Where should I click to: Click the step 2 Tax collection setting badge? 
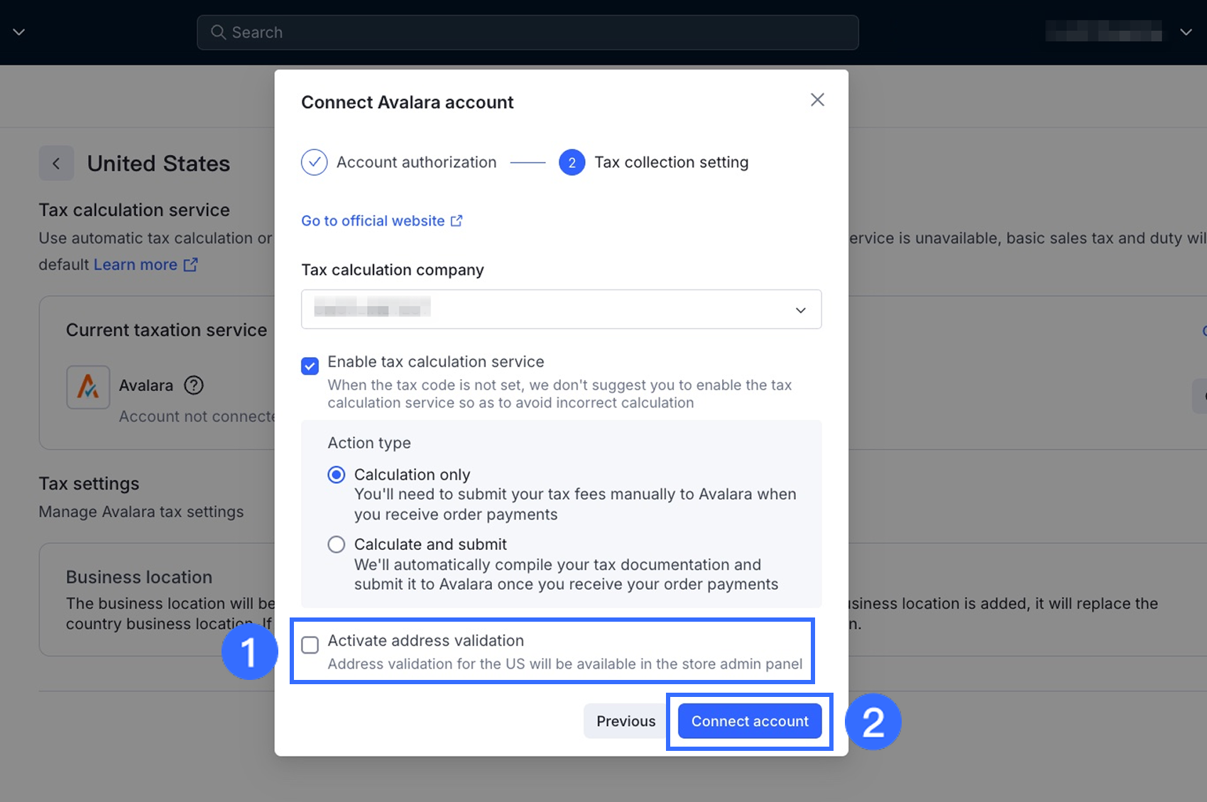[x=572, y=163]
